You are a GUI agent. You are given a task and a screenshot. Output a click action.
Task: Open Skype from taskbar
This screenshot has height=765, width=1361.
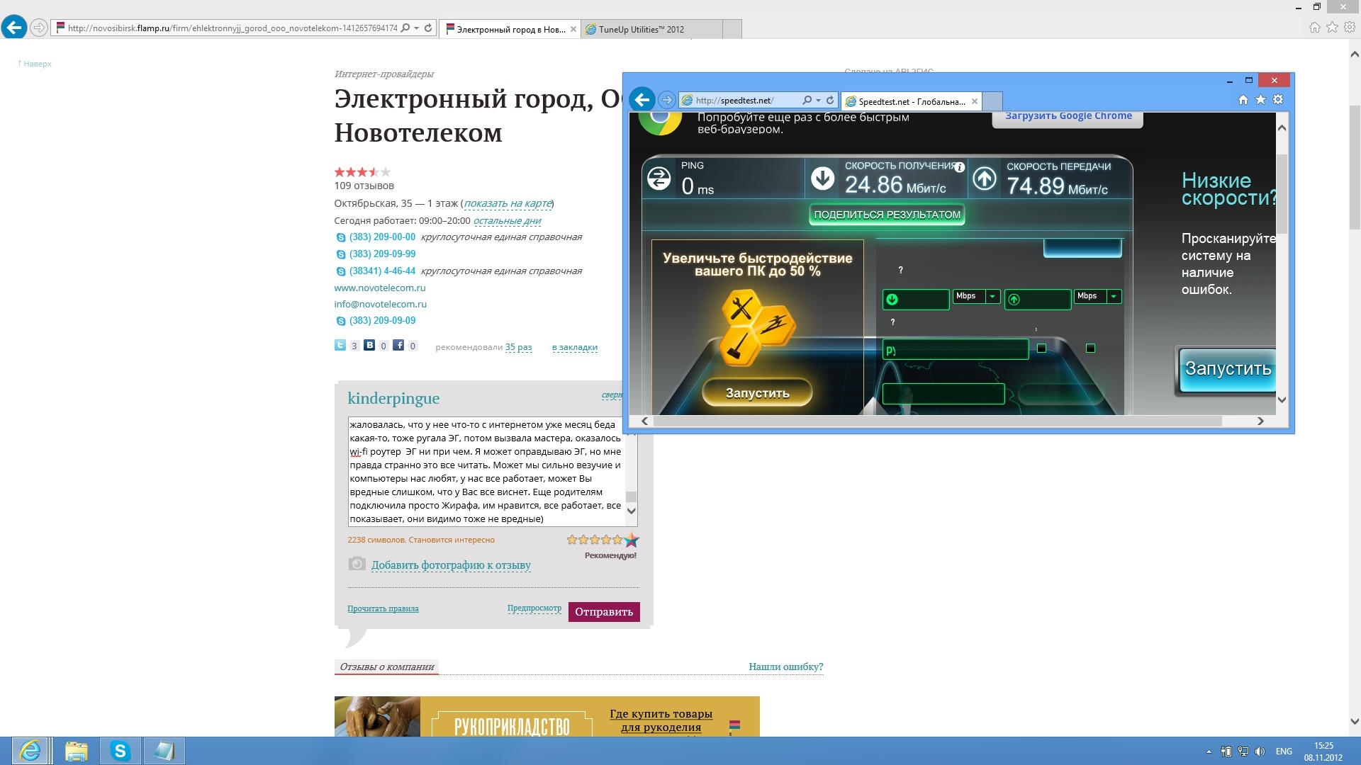pyautogui.click(x=120, y=751)
